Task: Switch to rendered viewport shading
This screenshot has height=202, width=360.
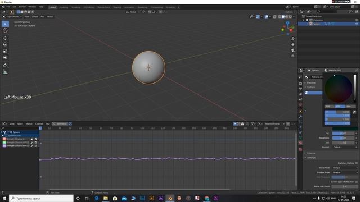Action: 290,17
